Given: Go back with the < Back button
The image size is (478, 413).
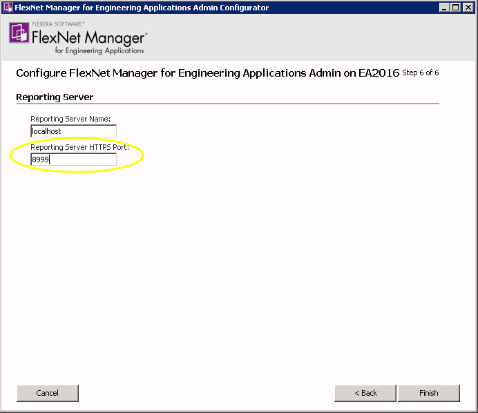Looking at the screenshot, I should click(x=365, y=393).
